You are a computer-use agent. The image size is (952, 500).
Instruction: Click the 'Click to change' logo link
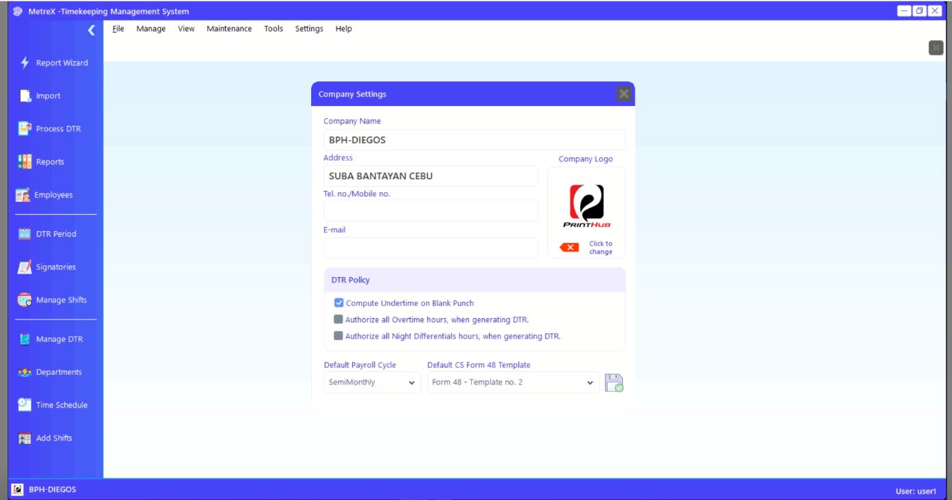601,248
